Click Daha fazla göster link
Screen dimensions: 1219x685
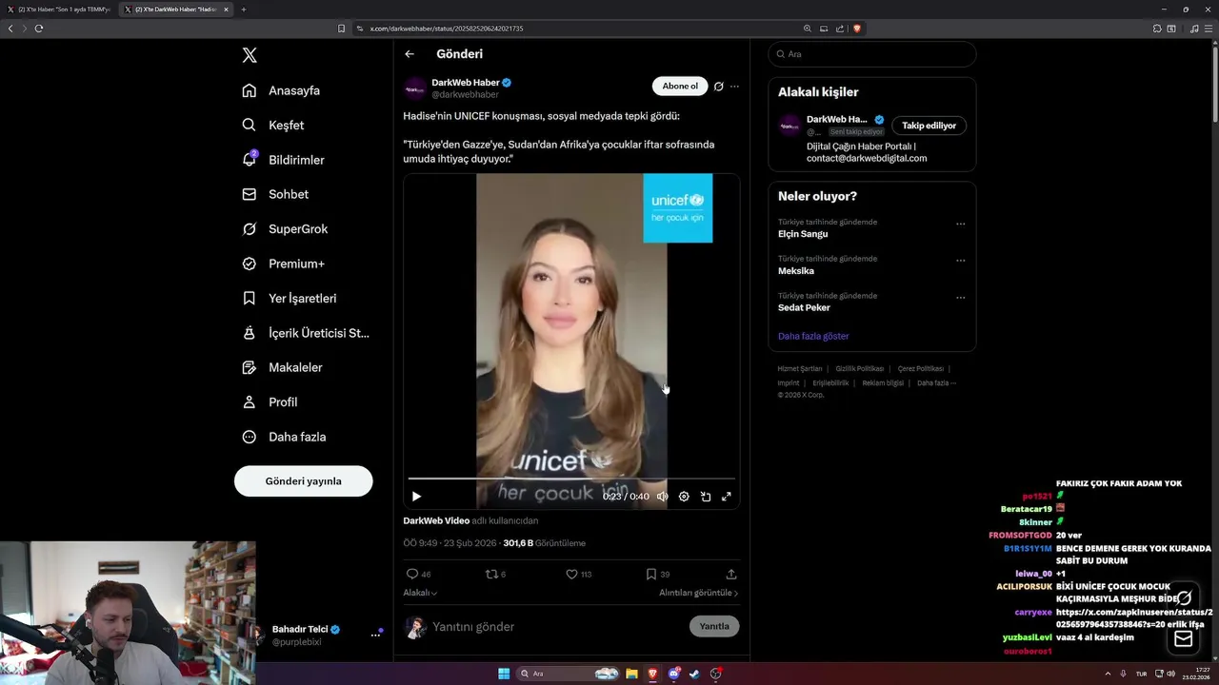[x=813, y=336]
